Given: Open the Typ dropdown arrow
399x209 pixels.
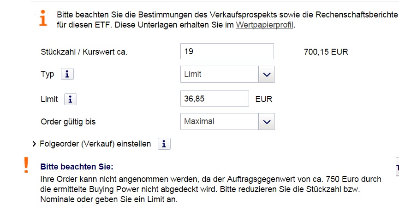Looking at the screenshot, I should tap(266, 74).
